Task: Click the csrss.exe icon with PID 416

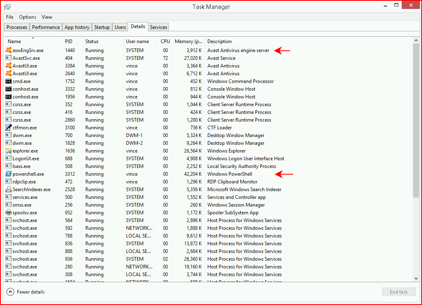Action: click(9, 112)
